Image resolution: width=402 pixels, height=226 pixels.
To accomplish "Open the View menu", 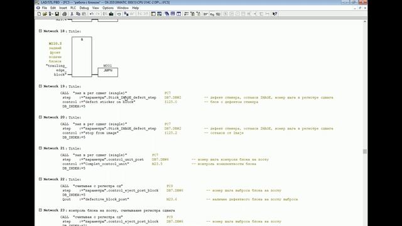I will pos(95,8).
